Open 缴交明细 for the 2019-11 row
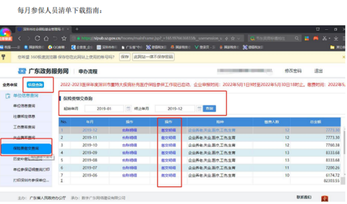347x204 pixels. point(169,137)
